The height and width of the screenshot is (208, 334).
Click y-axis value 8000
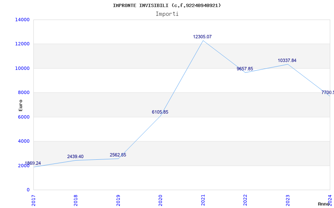[23, 92]
